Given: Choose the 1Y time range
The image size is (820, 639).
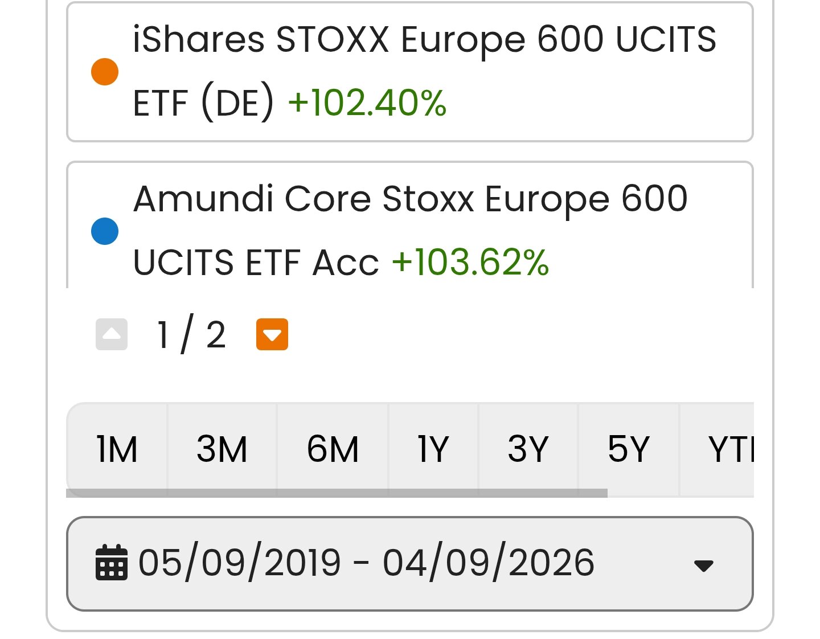Looking at the screenshot, I should pos(433,449).
